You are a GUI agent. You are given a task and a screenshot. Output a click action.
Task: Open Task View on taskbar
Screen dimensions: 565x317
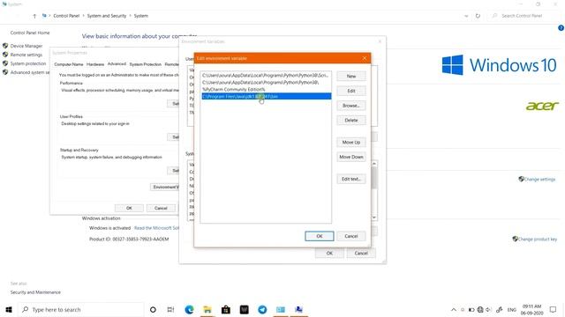tap(170, 309)
